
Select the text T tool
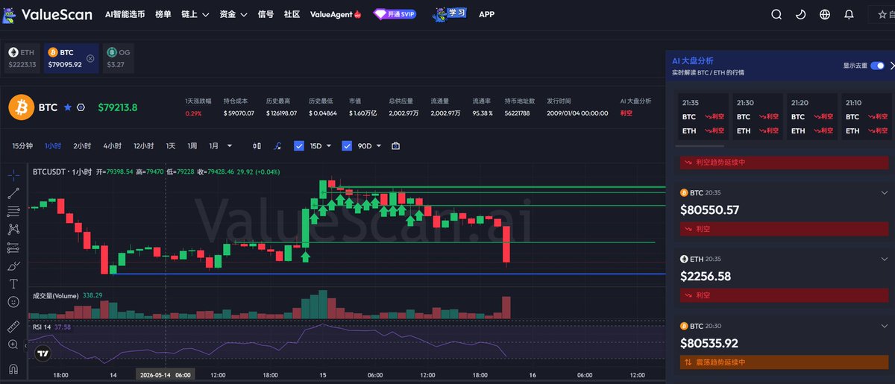click(x=13, y=283)
